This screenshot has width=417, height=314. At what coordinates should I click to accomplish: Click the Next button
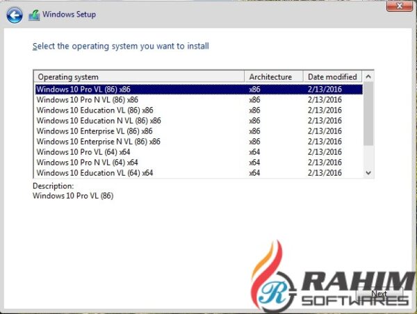point(379,294)
